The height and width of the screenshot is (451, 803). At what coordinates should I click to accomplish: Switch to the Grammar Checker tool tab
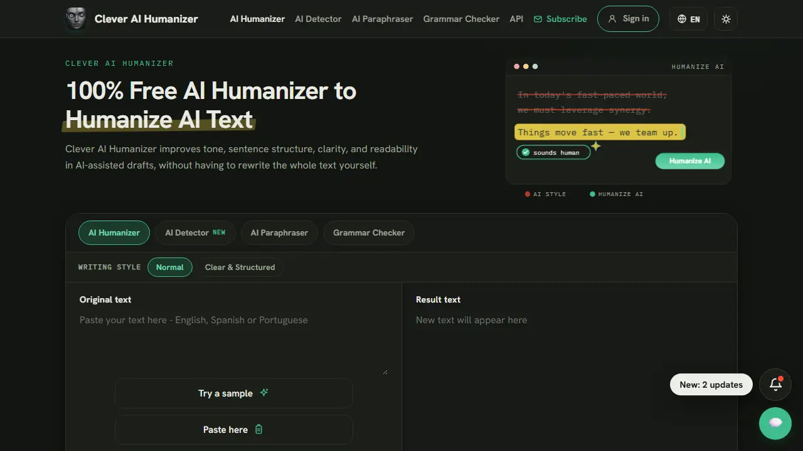(369, 232)
